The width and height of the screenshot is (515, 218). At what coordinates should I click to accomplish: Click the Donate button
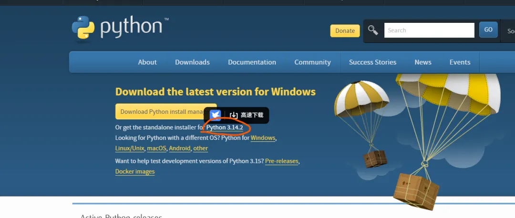[x=345, y=31]
